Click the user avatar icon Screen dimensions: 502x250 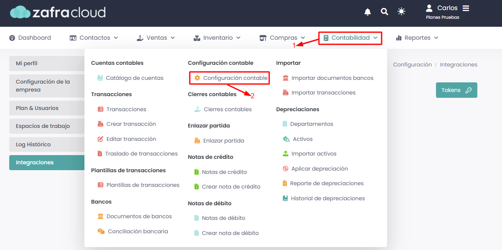(429, 8)
